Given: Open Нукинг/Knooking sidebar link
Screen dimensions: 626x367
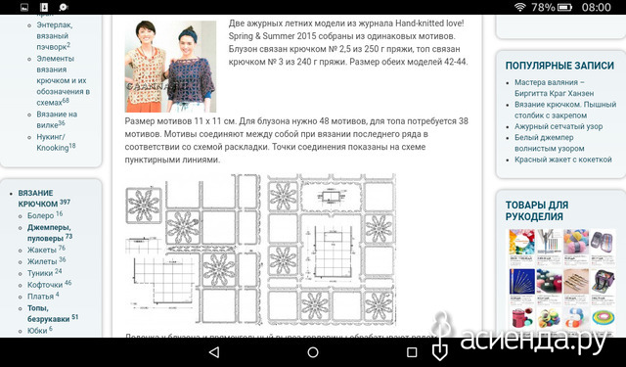Looking at the screenshot, I should pos(56,142).
